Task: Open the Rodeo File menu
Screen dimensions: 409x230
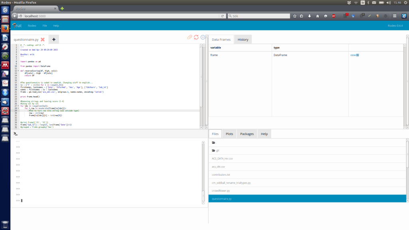Action: click(x=45, y=25)
